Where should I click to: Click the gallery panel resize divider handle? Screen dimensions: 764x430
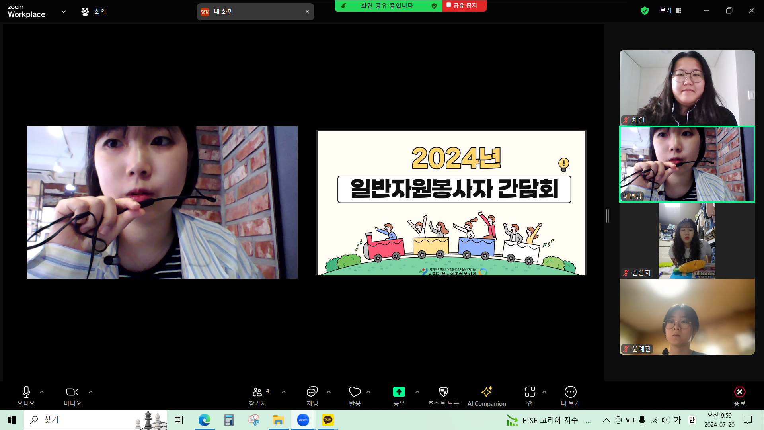[608, 216]
